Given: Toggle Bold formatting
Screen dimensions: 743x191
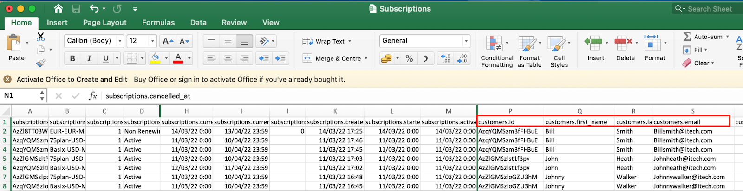Looking at the screenshot, I should click(72, 58).
